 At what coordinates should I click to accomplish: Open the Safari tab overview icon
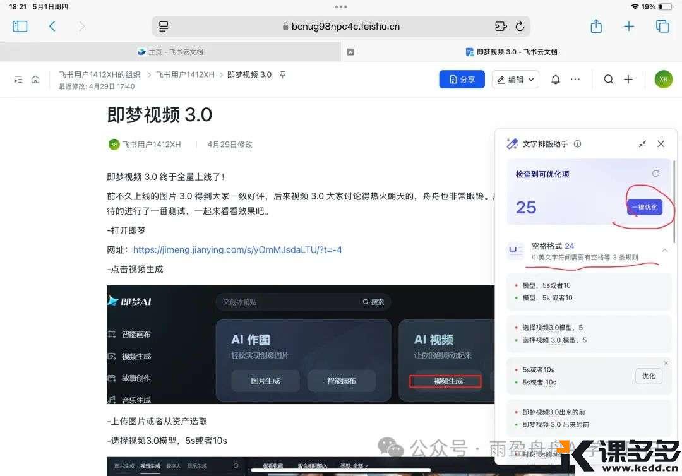pos(662,26)
